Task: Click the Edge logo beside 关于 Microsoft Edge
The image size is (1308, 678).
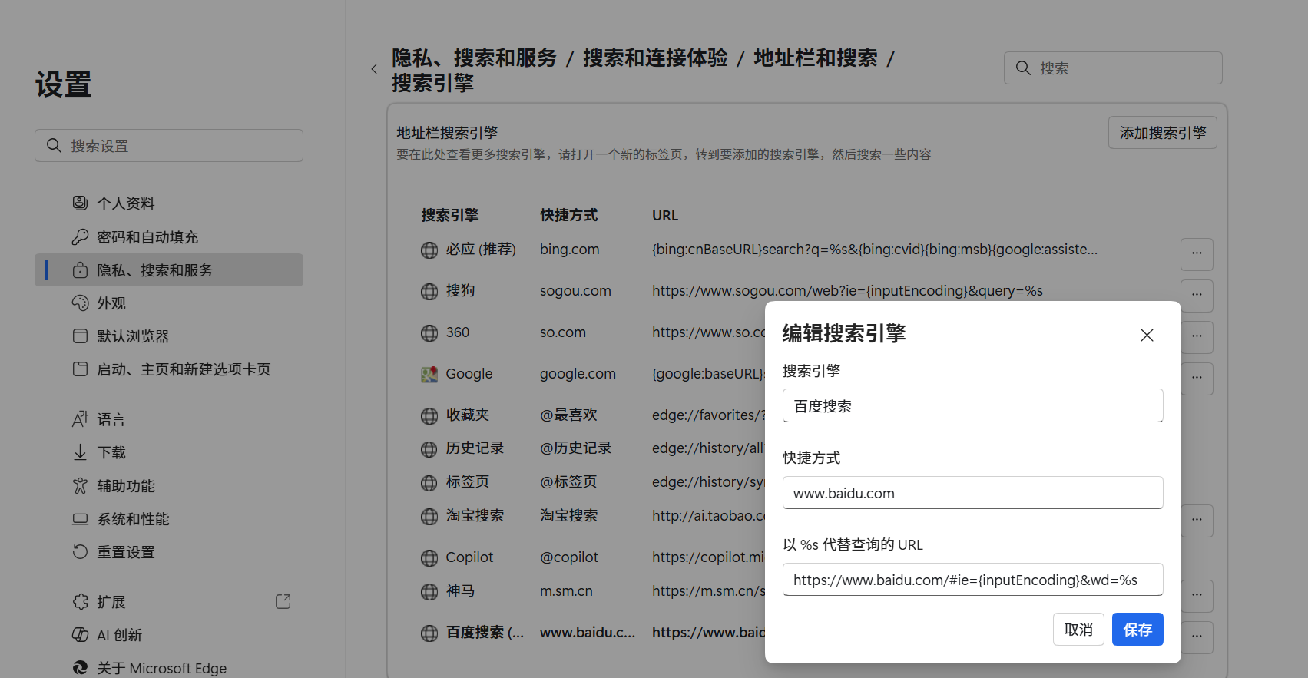Action: pos(80,667)
